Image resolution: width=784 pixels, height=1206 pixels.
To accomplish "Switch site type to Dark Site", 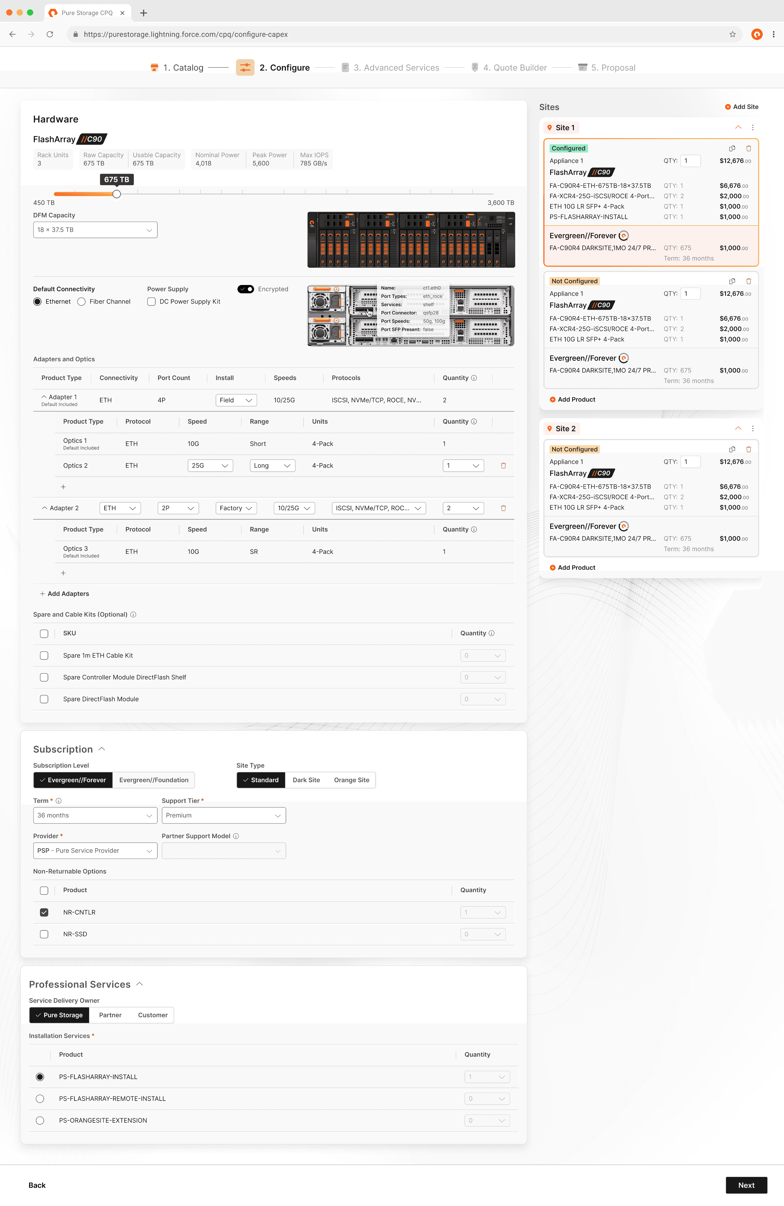I will (306, 780).
